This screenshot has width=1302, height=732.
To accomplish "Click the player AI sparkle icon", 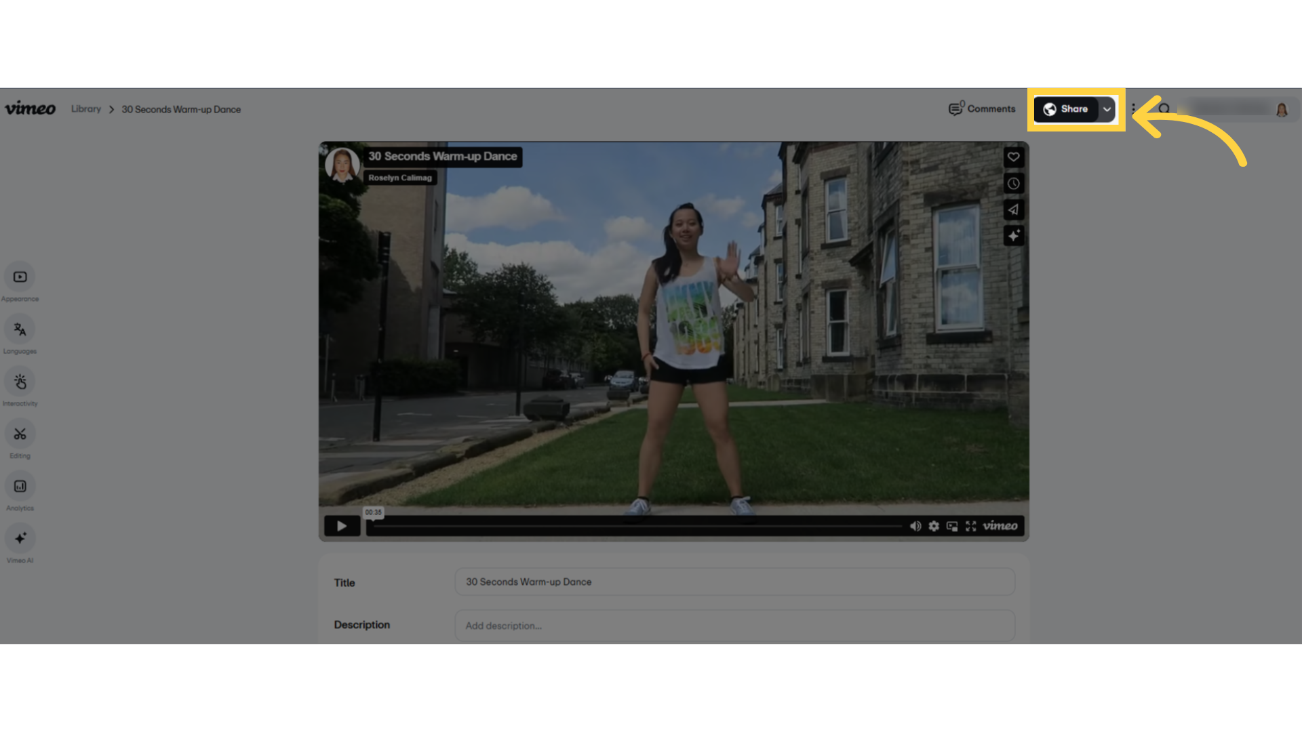I will click(1013, 236).
